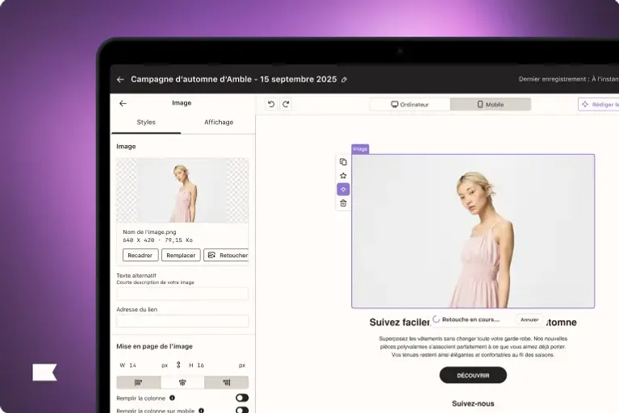Screen dimensions: 619x413
Task: Show info for Remplir la colonne
Action: [x=172, y=398]
